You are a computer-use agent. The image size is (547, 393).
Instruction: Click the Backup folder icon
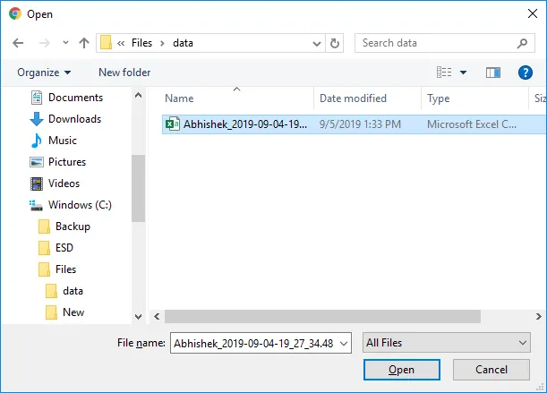(44, 226)
